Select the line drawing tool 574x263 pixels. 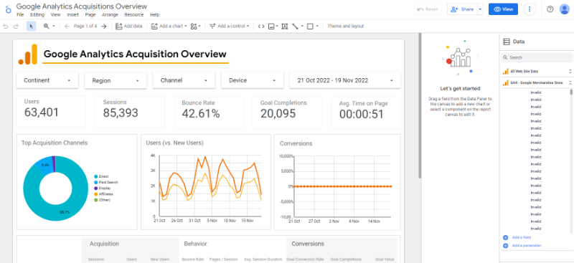pyautogui.click(x=295, y=27)
